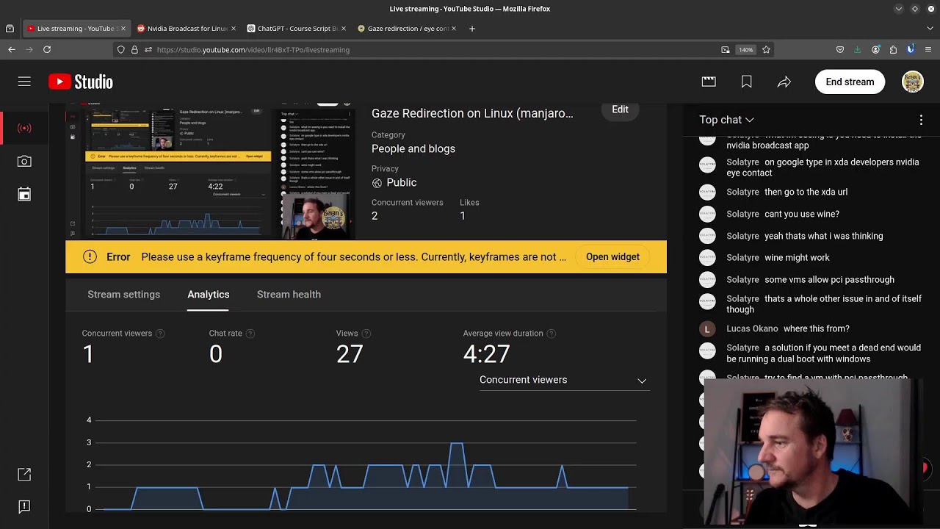Click the site lock icon in address bar
The width and height of the screenshot is (940, 529).
[134, 49]
